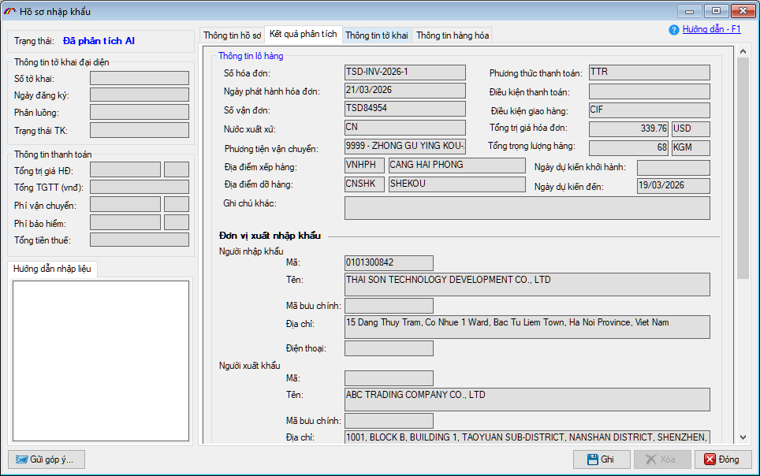Image resolution: width=760 pixels, height=476 pixels.
Task: Maximize the Hồ sơ nhập khẩu window
Action: click(716, 11)
